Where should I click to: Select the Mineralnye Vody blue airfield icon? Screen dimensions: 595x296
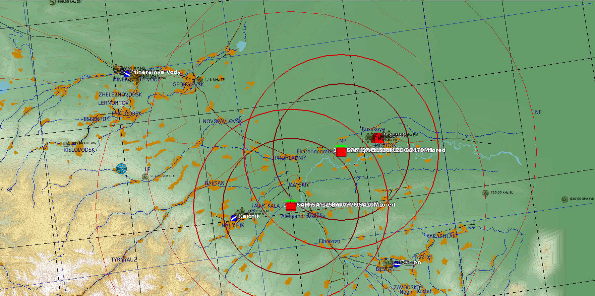point(127,74)
